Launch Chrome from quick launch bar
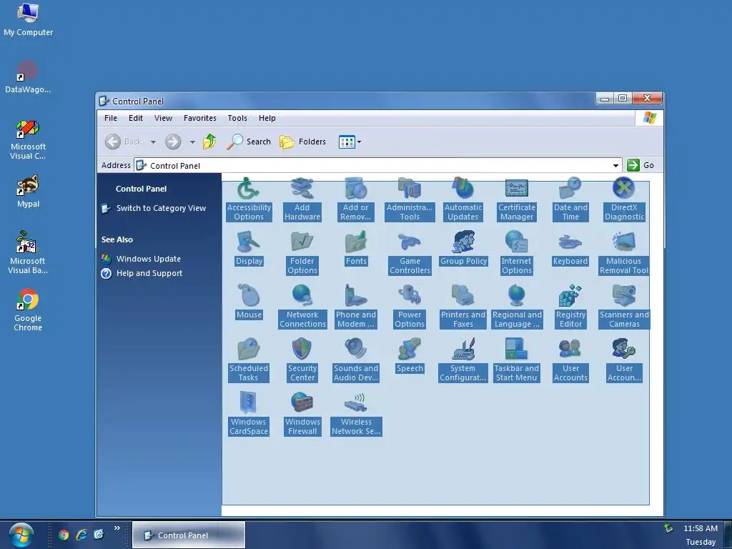The image size is (732, 549). pos(64,535)
